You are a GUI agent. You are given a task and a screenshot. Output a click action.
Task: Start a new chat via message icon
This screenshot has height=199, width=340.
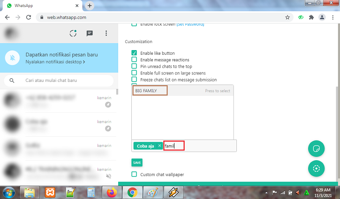click(x=90, y=33)
